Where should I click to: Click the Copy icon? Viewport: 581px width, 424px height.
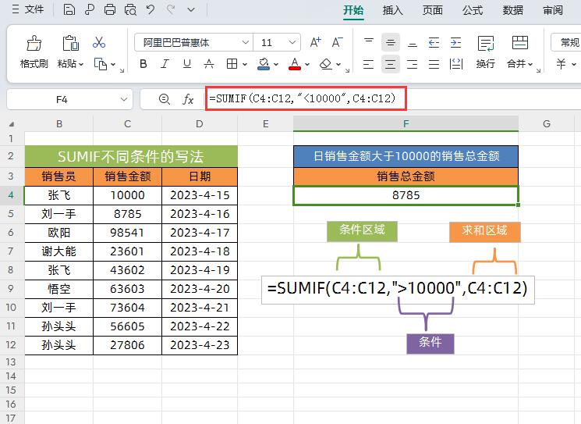pyautogui.click(x=101, y=64)
